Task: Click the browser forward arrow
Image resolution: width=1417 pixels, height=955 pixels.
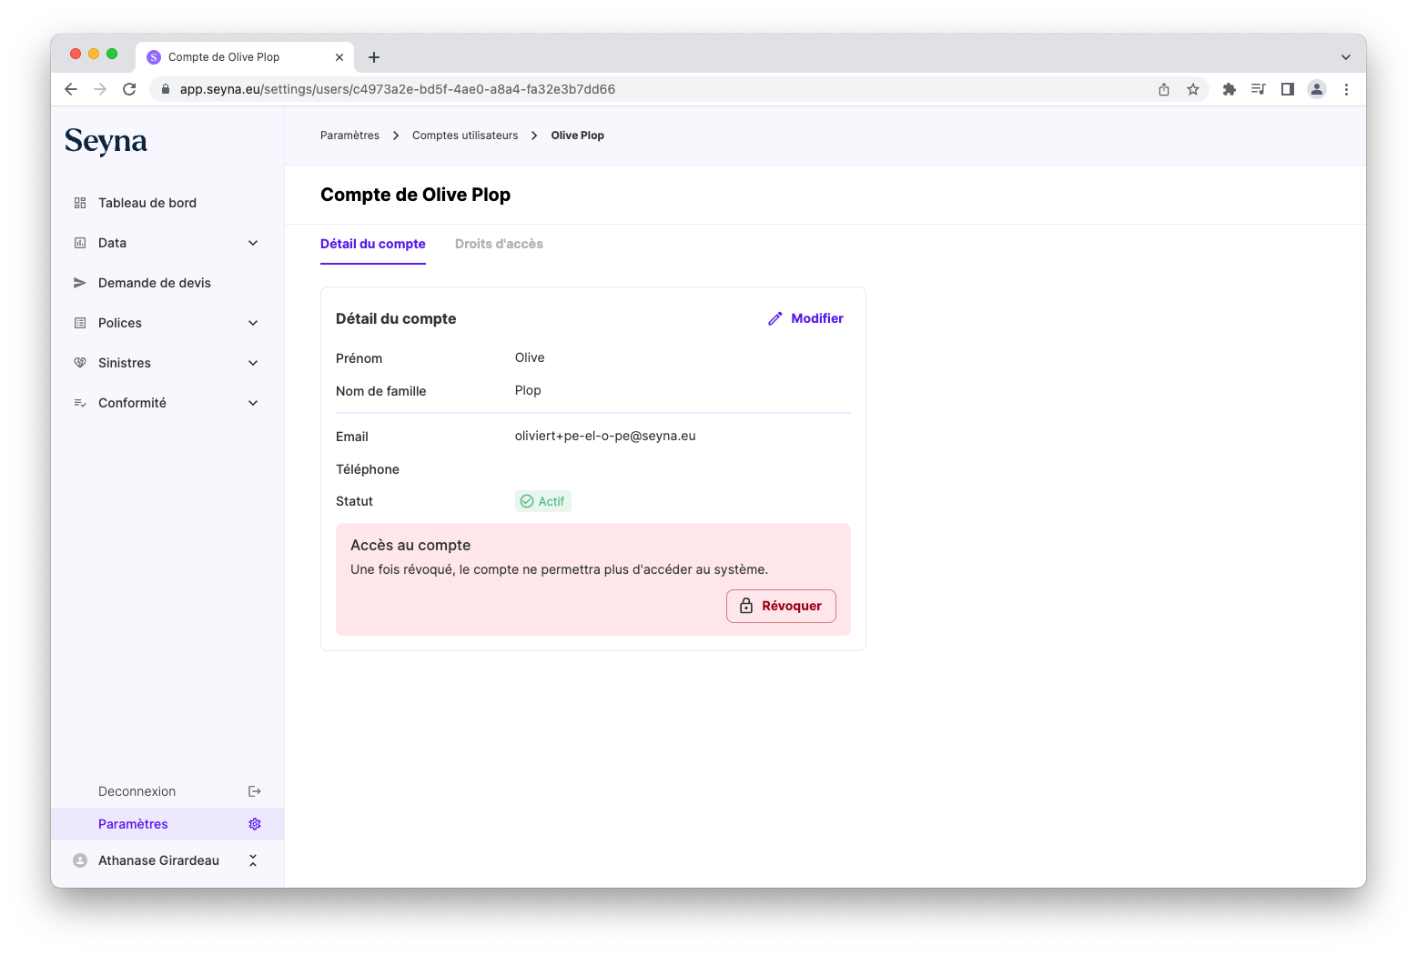Action: point(100,89)
